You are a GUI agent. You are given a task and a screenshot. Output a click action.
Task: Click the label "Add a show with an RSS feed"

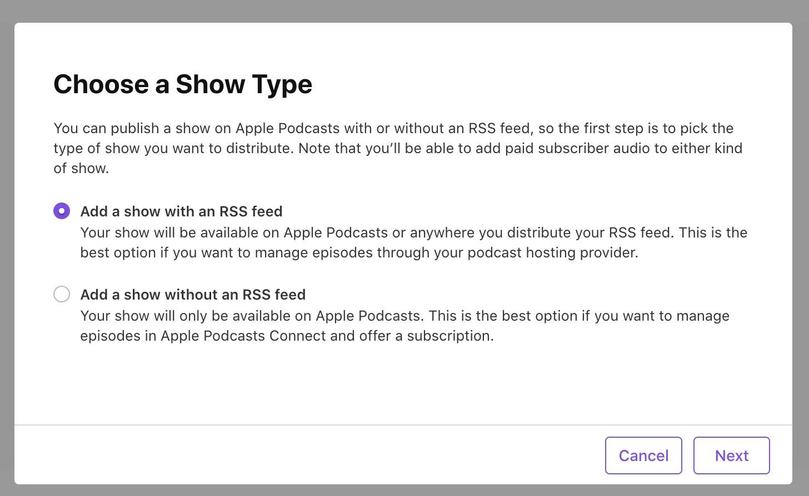(181, 211)
